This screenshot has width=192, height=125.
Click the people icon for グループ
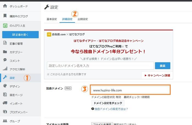click(5, 121)
